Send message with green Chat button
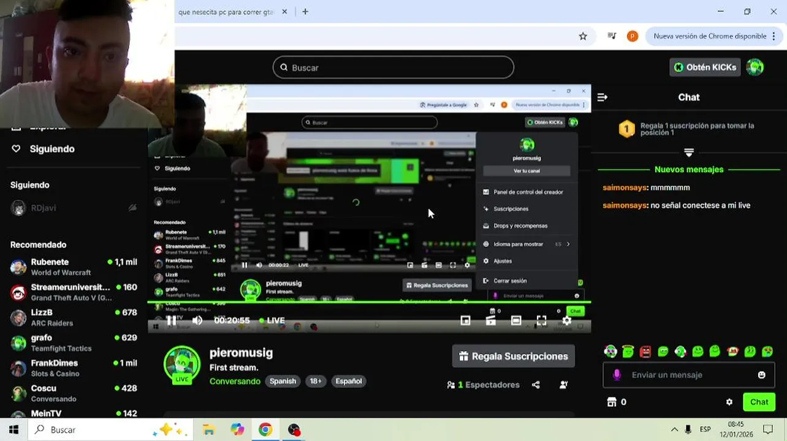 pos(759,402)
